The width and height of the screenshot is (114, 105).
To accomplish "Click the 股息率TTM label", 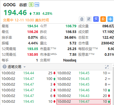I will (86, 55).
